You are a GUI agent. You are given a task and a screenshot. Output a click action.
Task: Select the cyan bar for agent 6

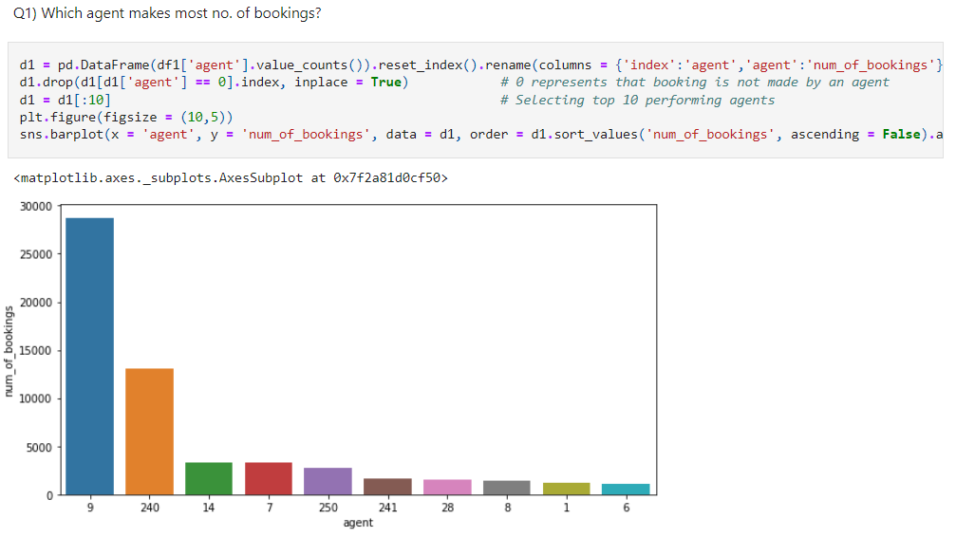point(626,490)
